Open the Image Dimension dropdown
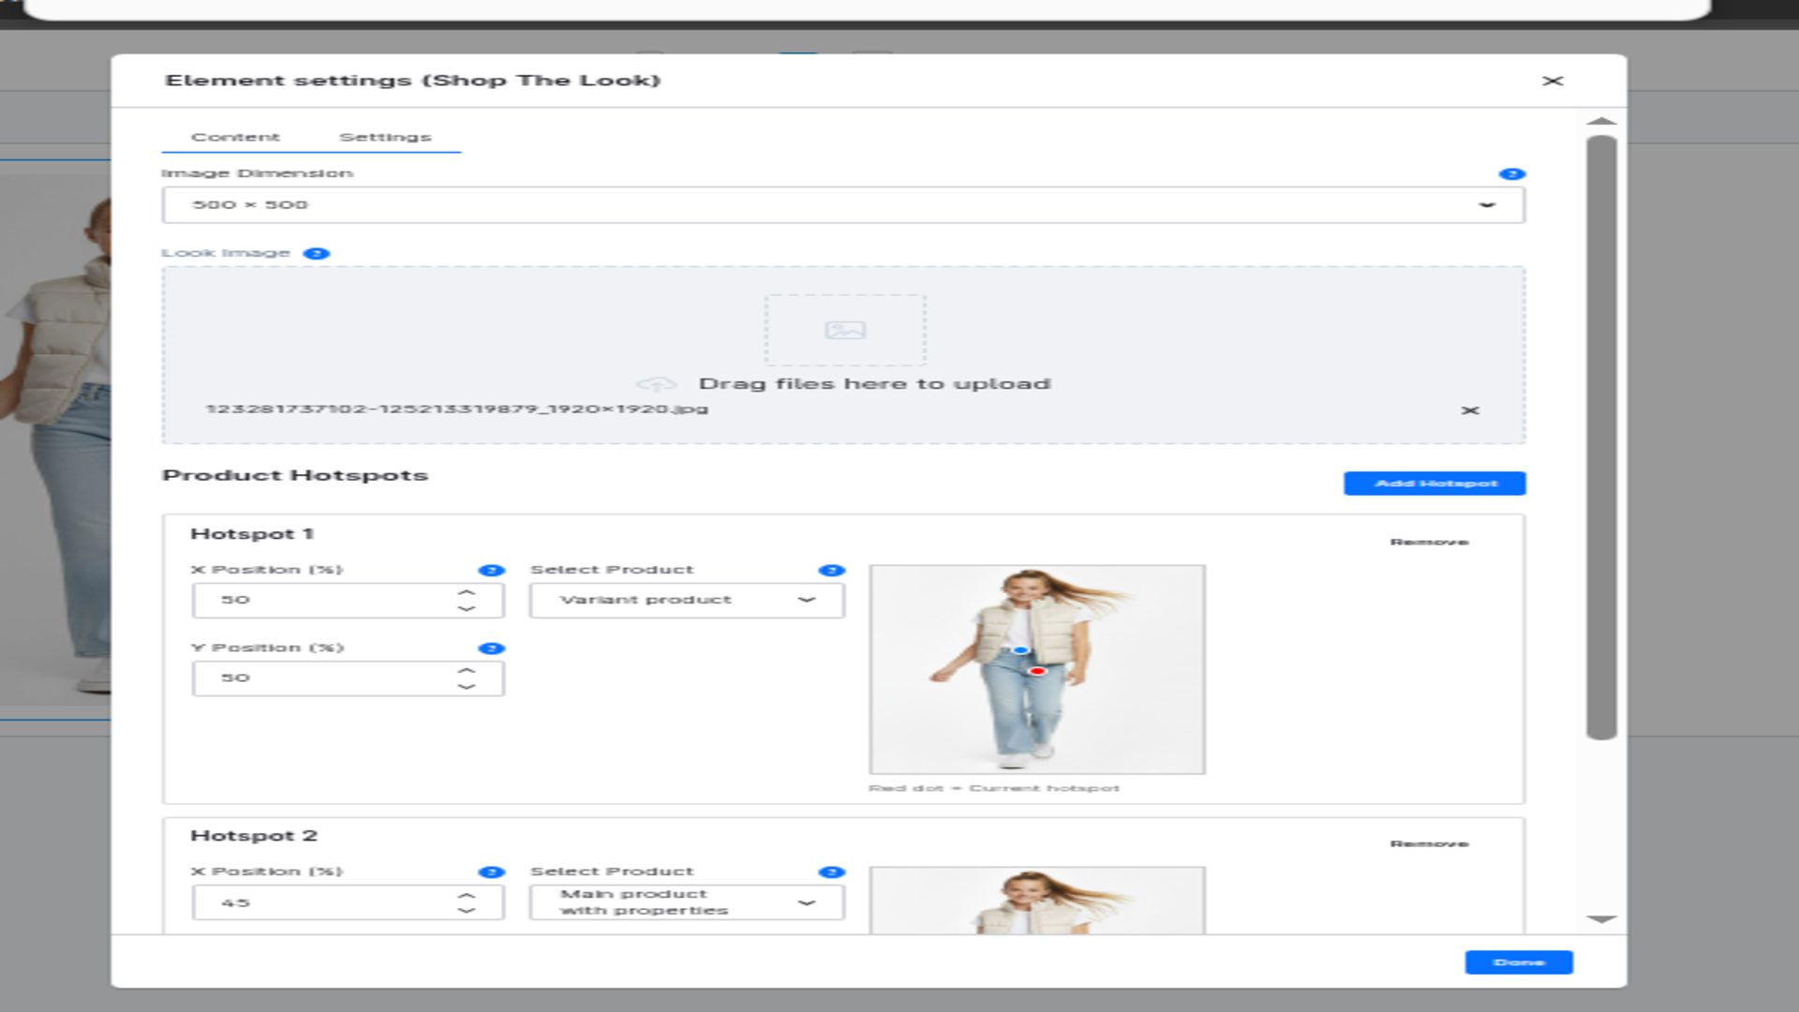This screenshot has height=1012, width=1799. click(843, 205)
